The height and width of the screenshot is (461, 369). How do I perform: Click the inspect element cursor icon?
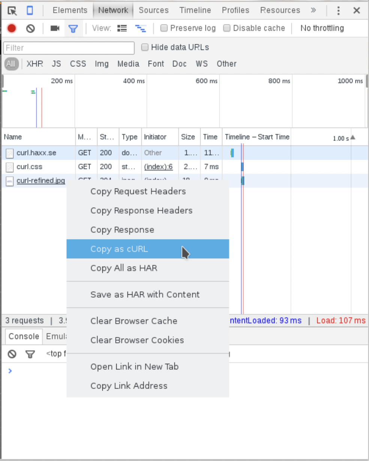12,11
